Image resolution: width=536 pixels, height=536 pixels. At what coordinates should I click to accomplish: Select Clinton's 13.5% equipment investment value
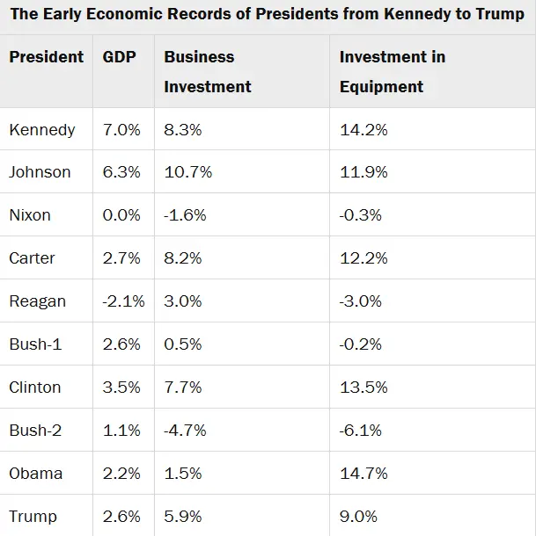click(363, 388)
